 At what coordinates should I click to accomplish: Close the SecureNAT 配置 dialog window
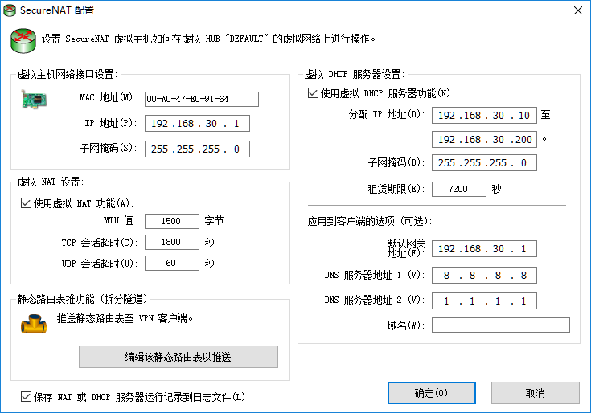(577, 10)
